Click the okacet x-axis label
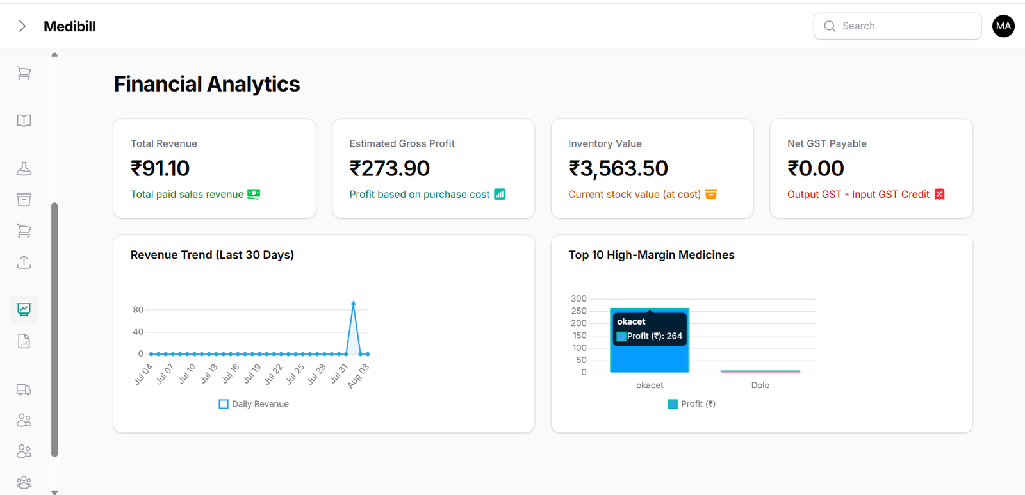Screen dimensions: 1025x495 pos(650,385)
